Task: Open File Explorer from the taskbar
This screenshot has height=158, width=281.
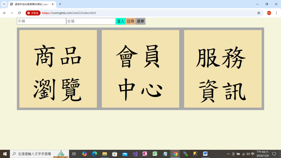Action: 104,154
